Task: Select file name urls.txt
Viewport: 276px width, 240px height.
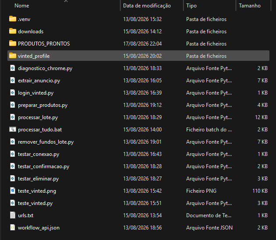Action: pyautogui.click(x=25, y=215)
